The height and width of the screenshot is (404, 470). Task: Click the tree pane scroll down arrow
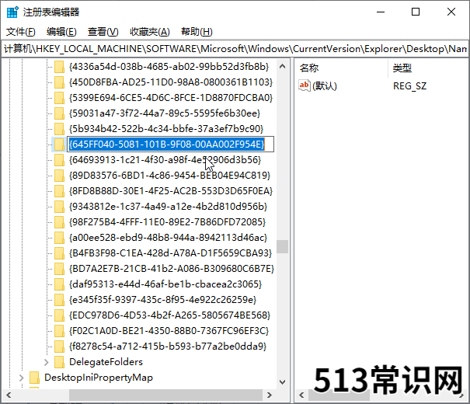tap(282, 381)
